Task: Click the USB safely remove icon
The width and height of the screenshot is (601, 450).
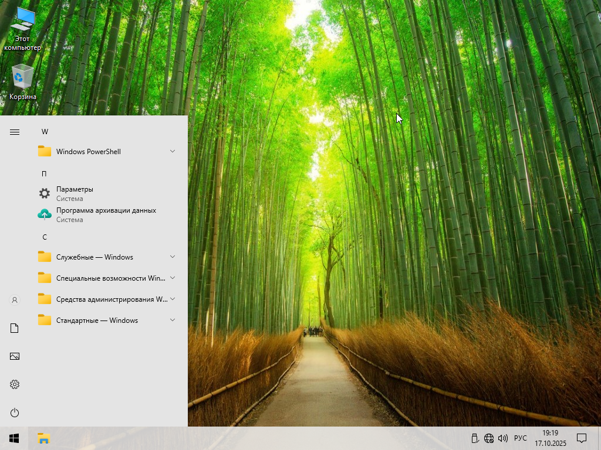Action: pos(475,438)
